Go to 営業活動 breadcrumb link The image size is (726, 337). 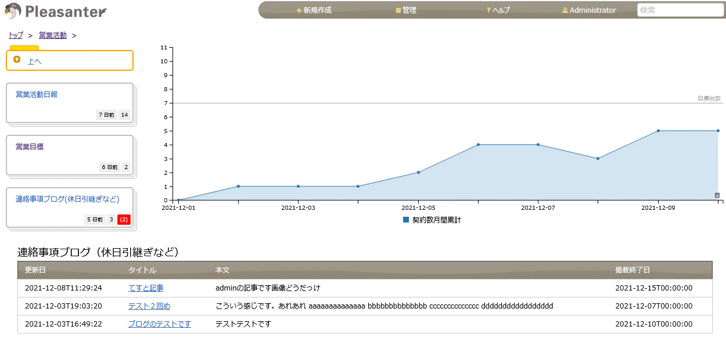click(53, 35)
